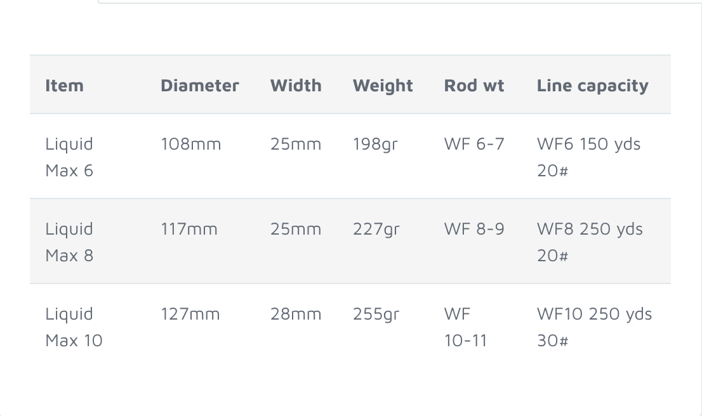Click the 227gr weight value

click(x=376, y=230)
